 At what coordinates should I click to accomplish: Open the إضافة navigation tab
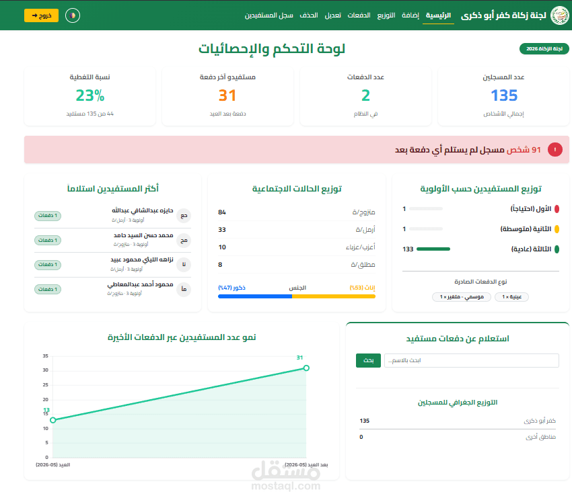coord(410,15)
